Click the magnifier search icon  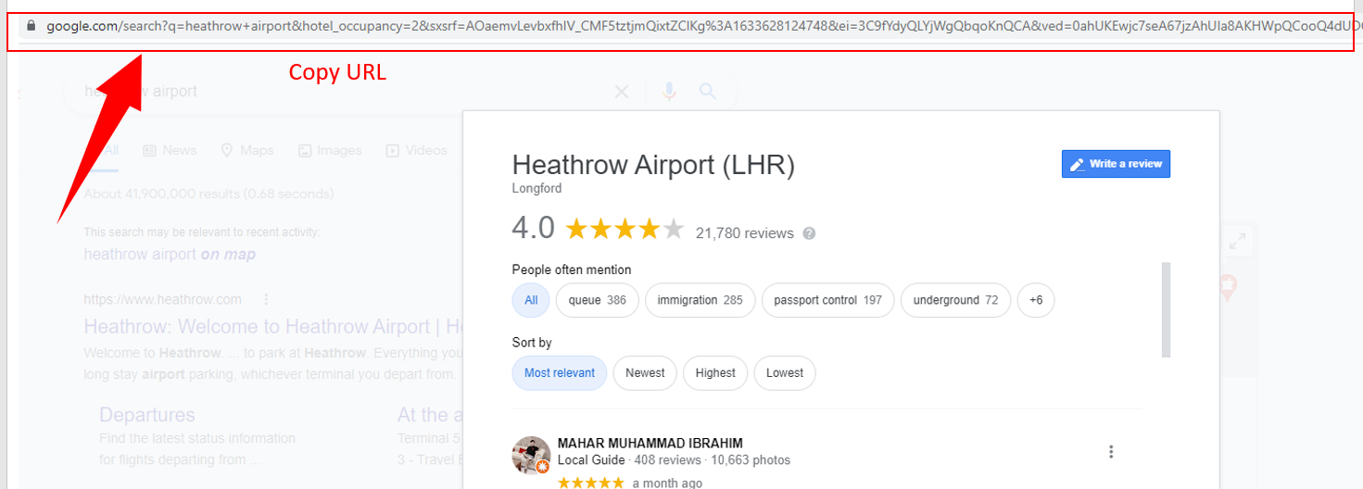pyautogui.click(x=708, y=91)
